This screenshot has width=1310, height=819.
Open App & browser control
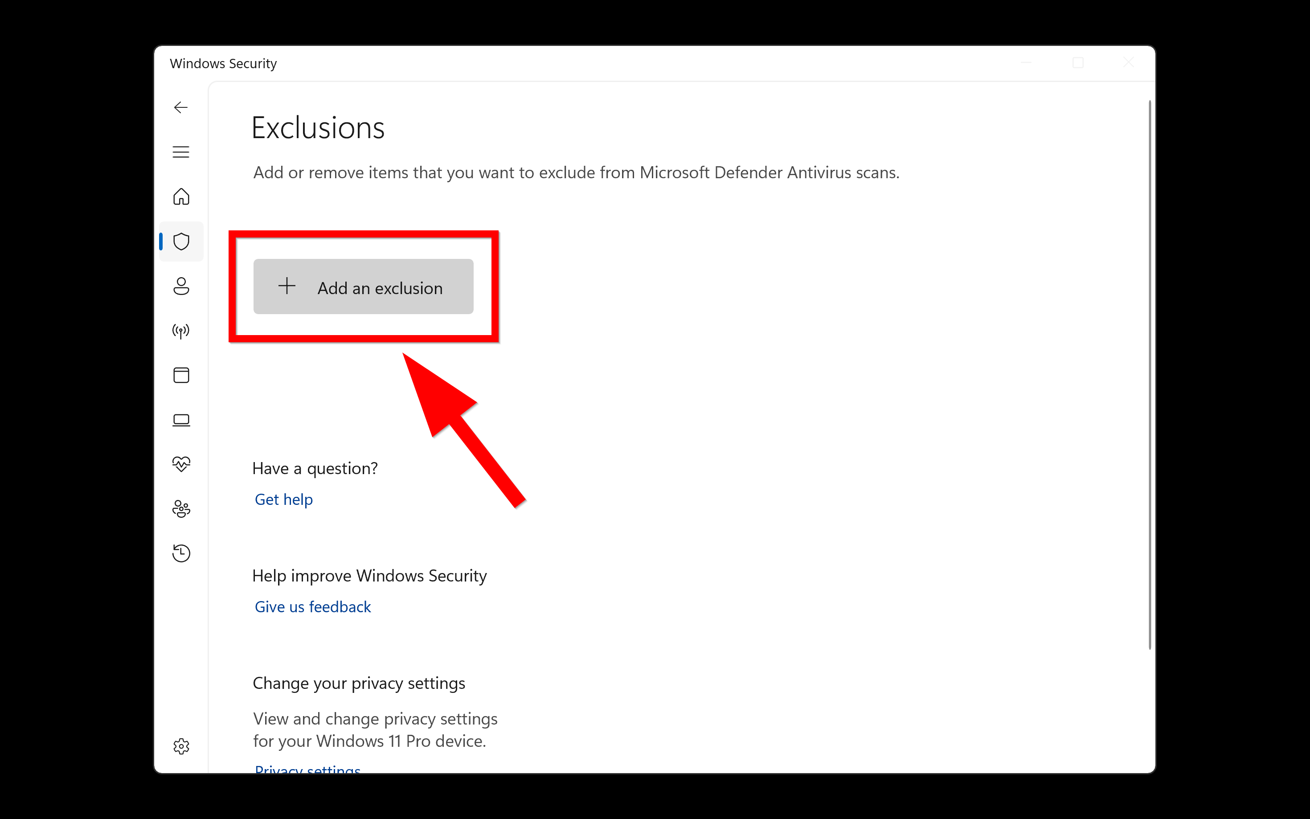coord(181,375)
